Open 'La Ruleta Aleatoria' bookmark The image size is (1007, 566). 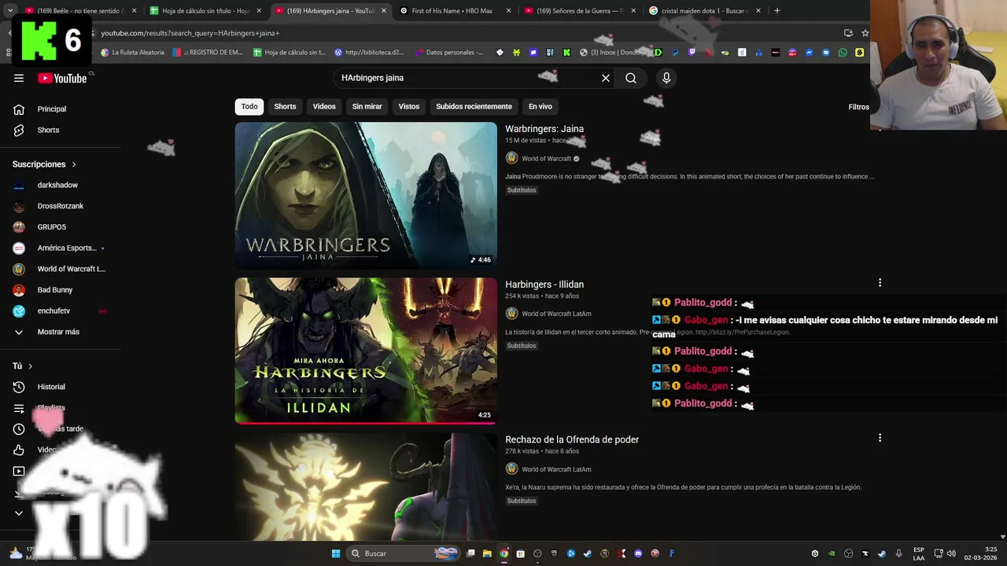point(133,53)
